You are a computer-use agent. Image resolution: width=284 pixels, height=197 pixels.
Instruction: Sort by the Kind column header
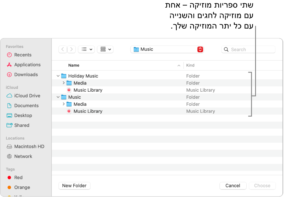(x=190, y=65)
